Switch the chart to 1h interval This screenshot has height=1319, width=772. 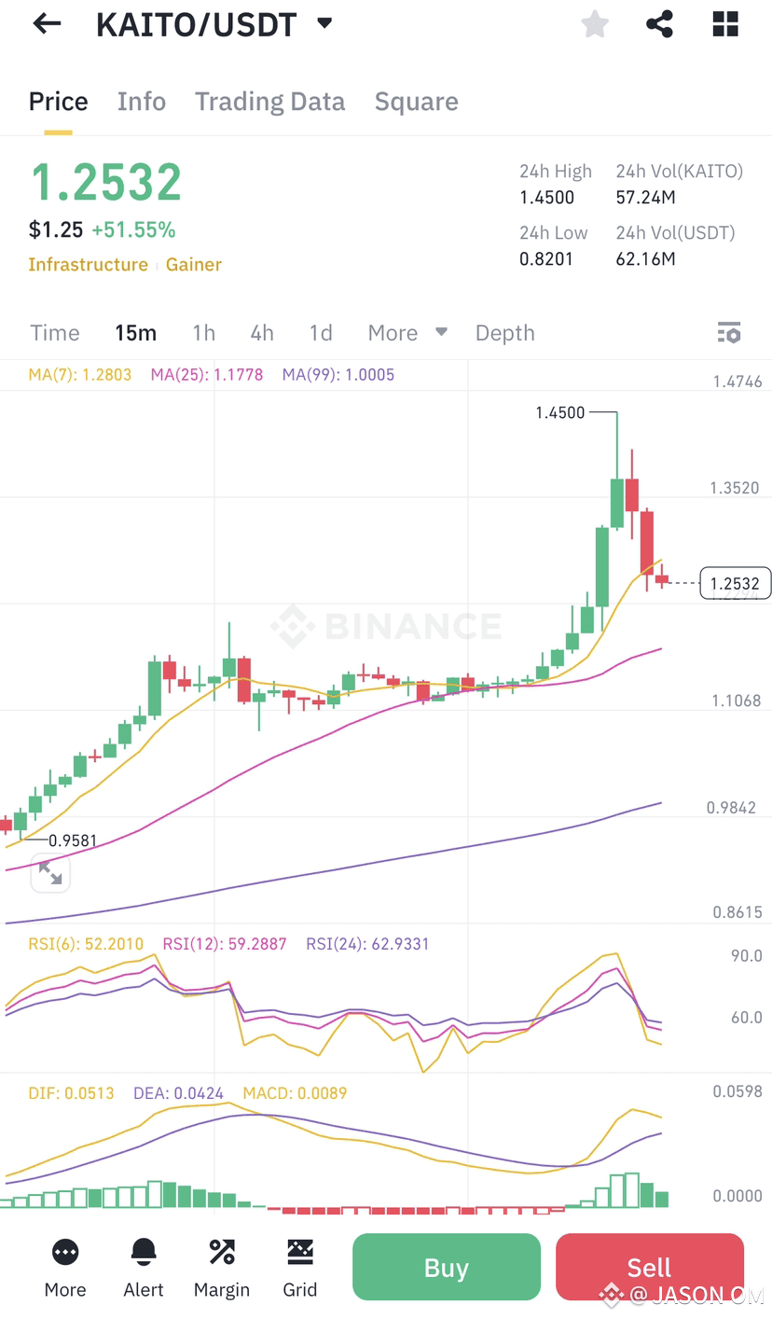[x=203, y=332]
